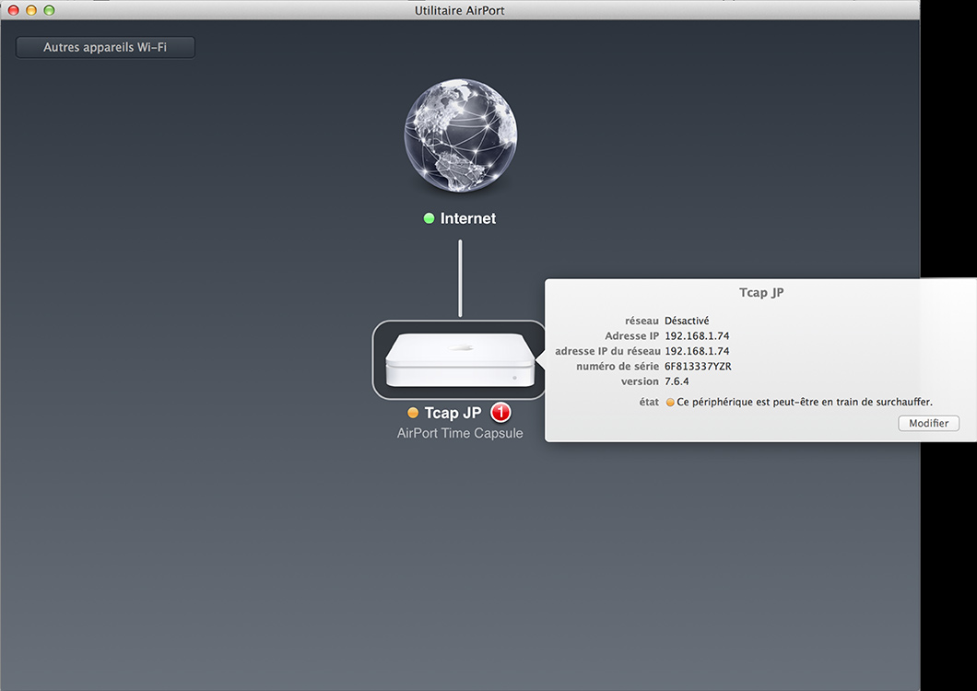Click the Internet globe icon
Image resolution: width=977 pixels, height=691 pixels.
pos(460,135)
